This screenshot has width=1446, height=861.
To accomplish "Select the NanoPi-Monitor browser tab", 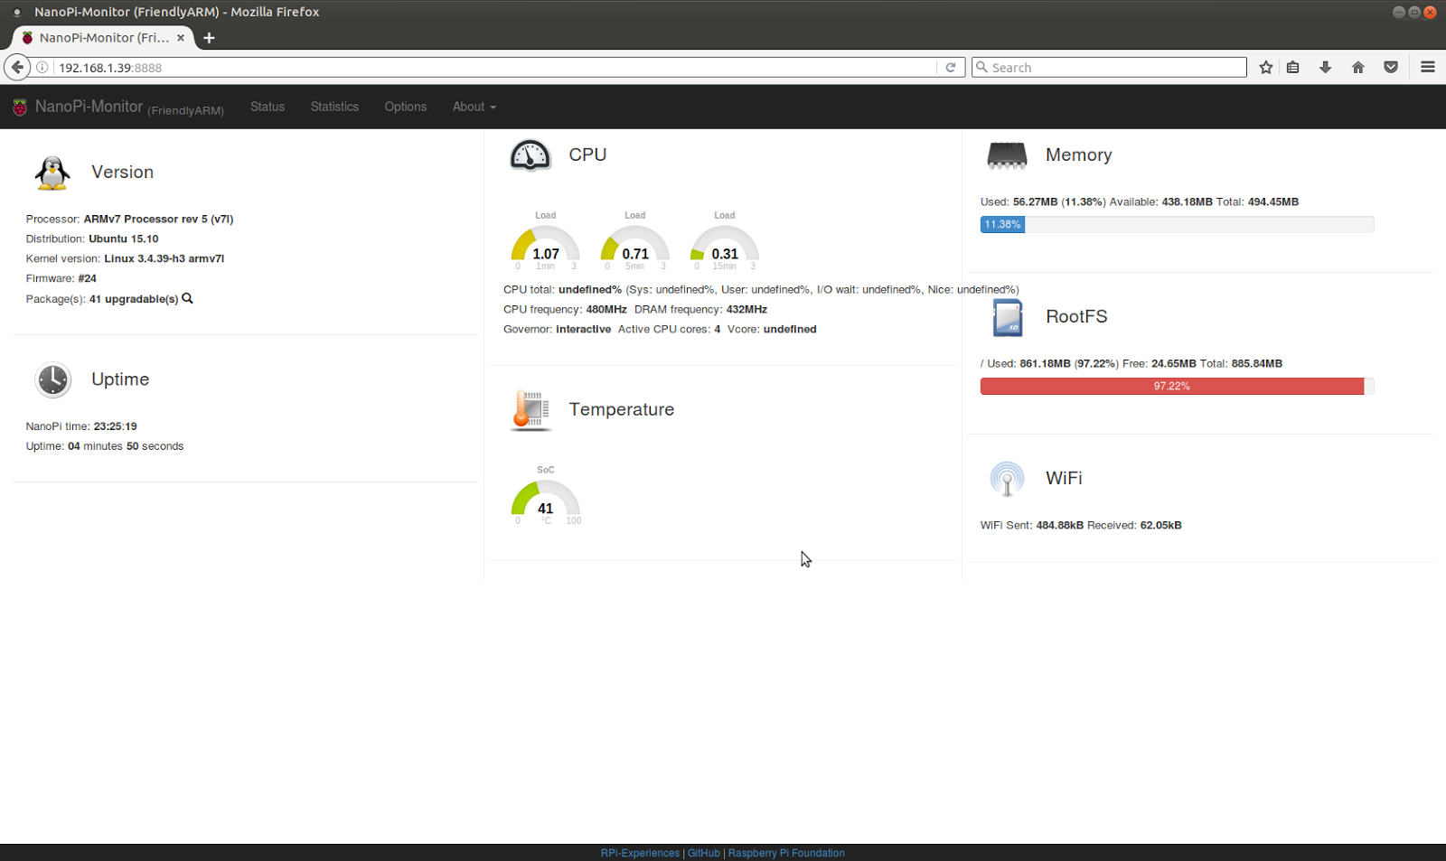I will click(102, 38).
